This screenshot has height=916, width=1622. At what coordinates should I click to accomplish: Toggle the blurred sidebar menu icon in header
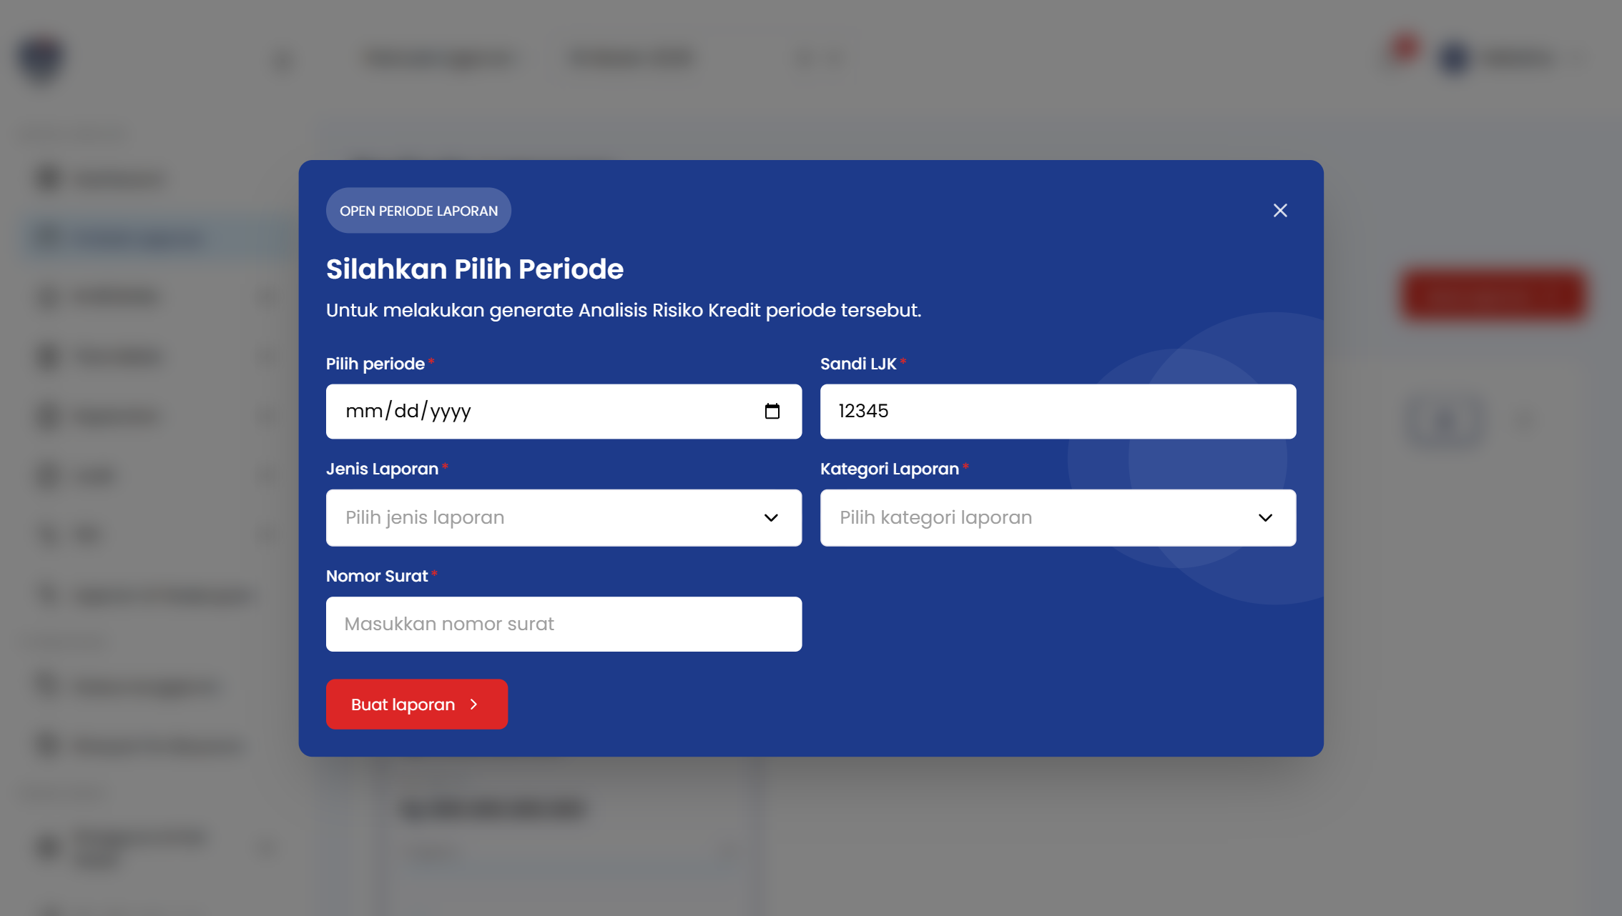pyautogui.click(x=283, y=60)
